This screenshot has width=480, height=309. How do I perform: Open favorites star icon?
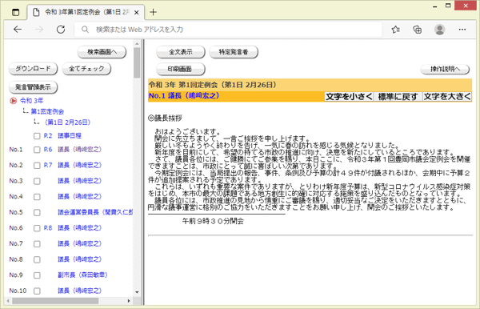tap(395, 30)
